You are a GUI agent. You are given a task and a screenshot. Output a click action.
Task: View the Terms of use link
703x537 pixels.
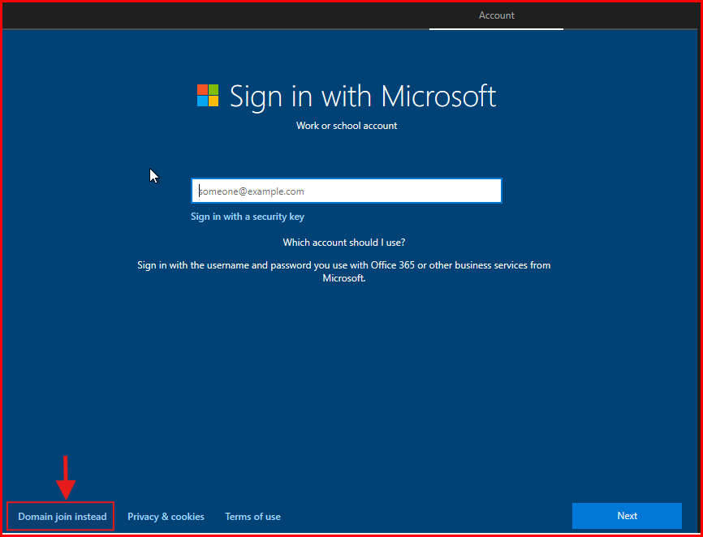click(252, 517)
